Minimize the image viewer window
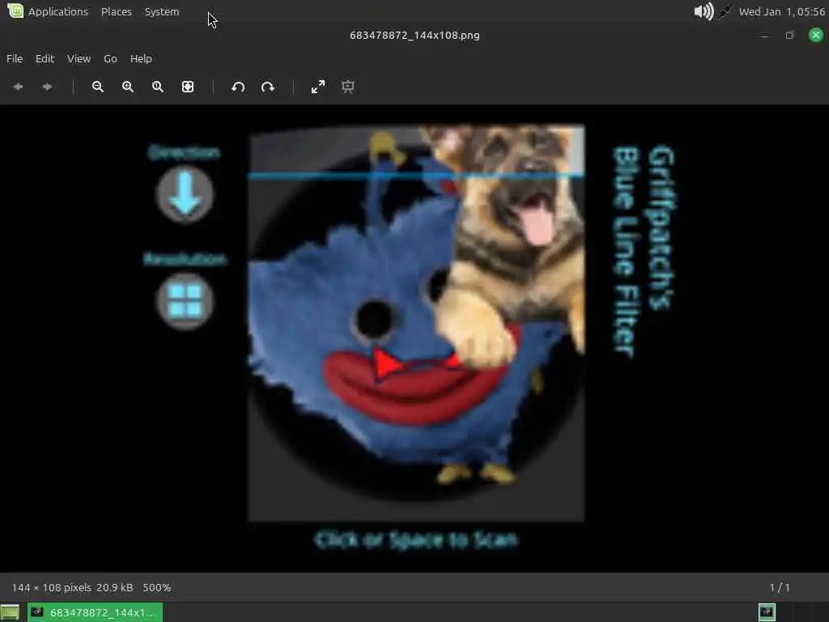Image resolution: width=829 pixels, height=622 pixels. click(x=764, y=36)
